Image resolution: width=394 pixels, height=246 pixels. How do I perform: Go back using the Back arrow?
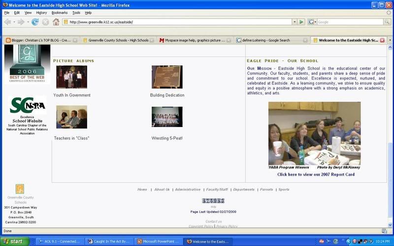click(x=7, y=22)
